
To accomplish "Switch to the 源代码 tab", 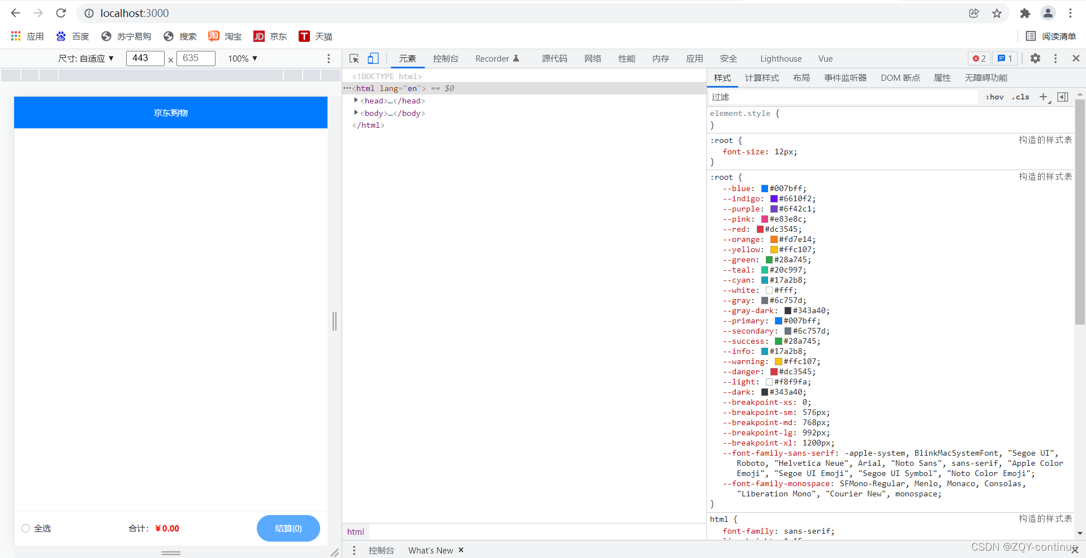I will 554,58.
